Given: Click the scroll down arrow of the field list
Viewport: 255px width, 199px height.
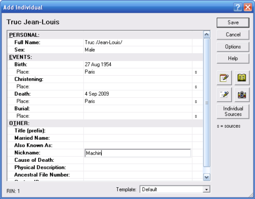Looking at the screenshot, I should coord(206,177).
